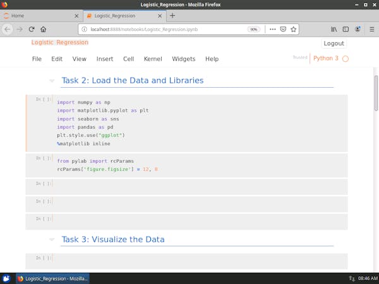This screenshot has width=379, height=284.
Task: Click the kernel status circle indicator
Action: 346,59
